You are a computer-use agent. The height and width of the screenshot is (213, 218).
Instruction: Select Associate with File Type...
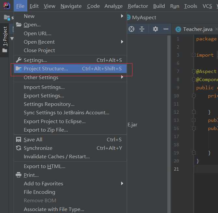pyautogui.click(x=70, y=209)
